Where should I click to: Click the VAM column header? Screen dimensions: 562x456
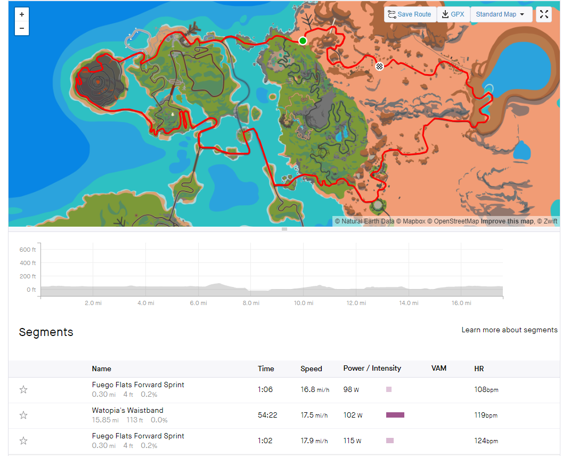(439, 369)
